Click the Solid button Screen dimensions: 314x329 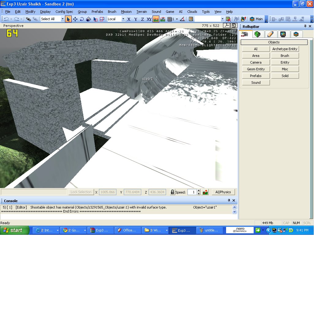[285, 76]
